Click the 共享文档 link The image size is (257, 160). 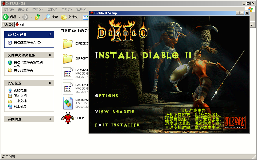pyautogui.click(x=20, y=101)
